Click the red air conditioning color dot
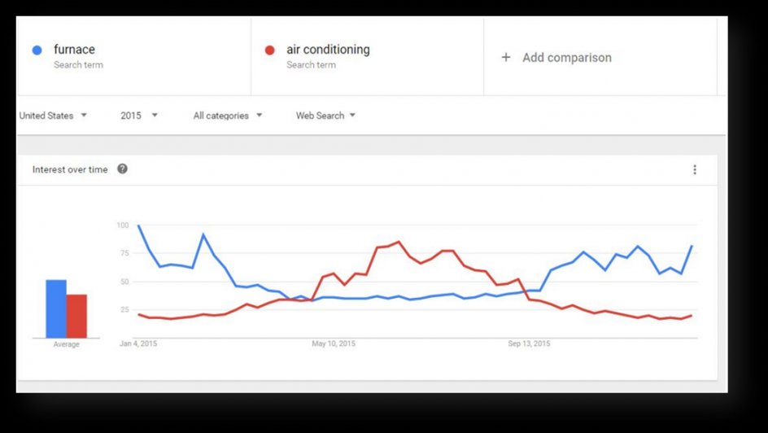This screenshot has width=768, height=433. coord(270,50)
